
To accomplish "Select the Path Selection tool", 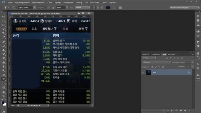I will 3,83.
